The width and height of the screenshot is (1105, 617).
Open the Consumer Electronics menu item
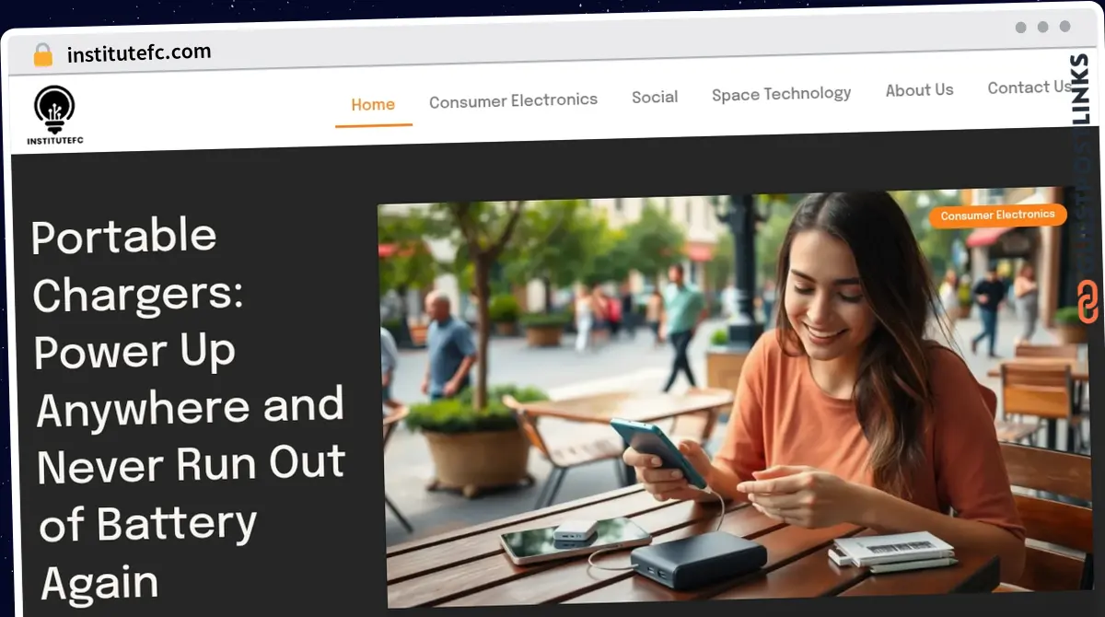tap(513, 99)
